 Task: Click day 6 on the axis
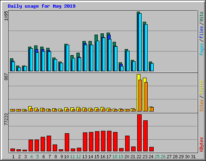click(43, 157)
